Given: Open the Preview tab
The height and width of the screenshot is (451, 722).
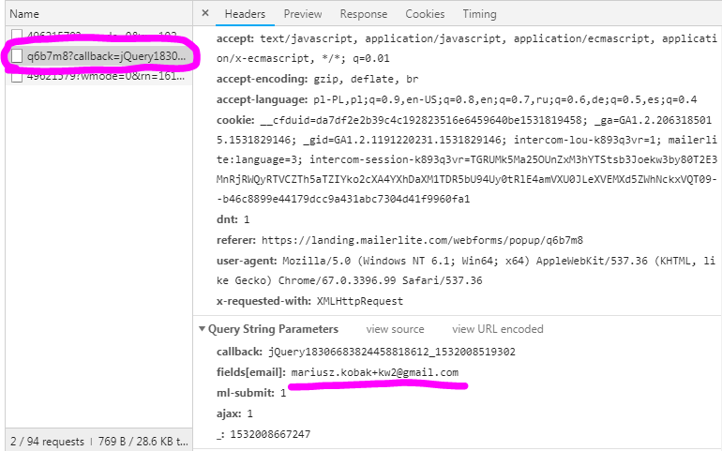Looking at the screenshot, I should click(x=302, y=14).
